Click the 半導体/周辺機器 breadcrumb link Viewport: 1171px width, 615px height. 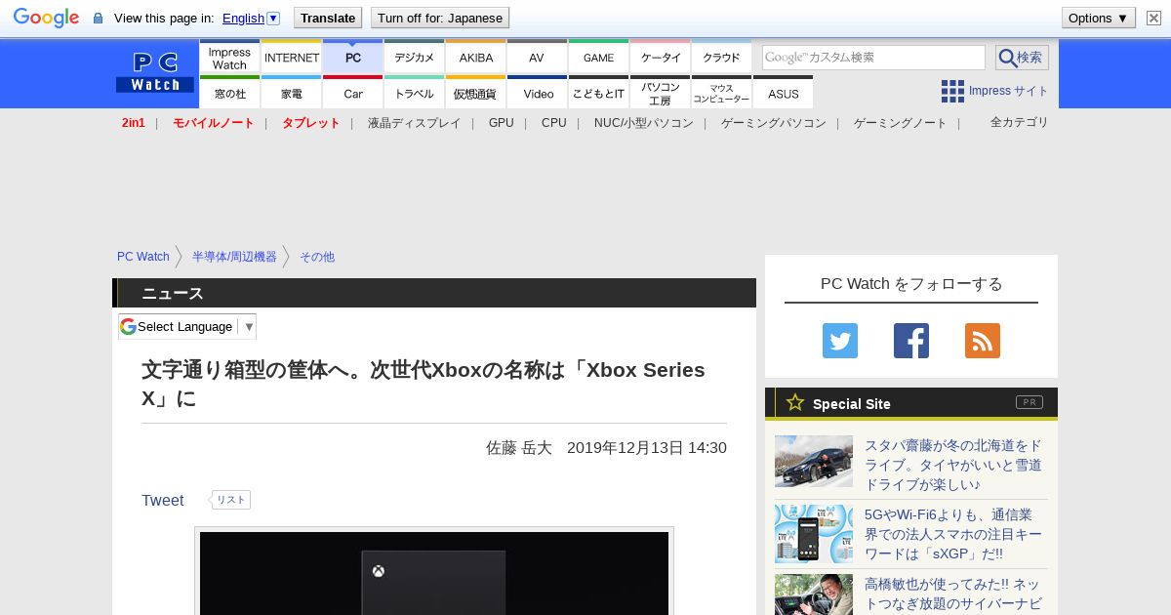point(234,257)
